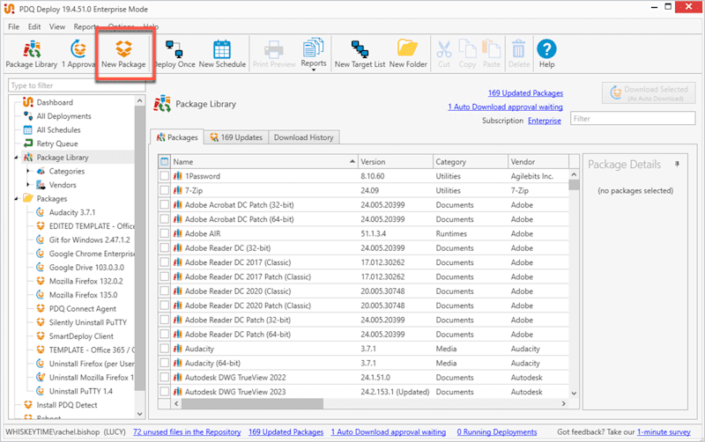Select PDQ Connect Agent package in tree
Viewport: 705px width, 442px height.
click(82, 308)
